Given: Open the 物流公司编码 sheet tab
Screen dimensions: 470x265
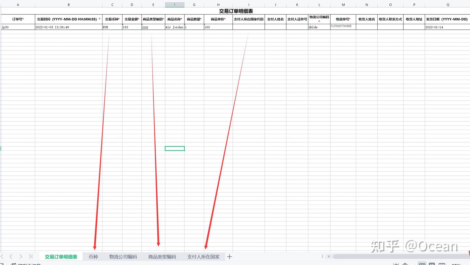Looking at the screenshot, I should (123, 257).
